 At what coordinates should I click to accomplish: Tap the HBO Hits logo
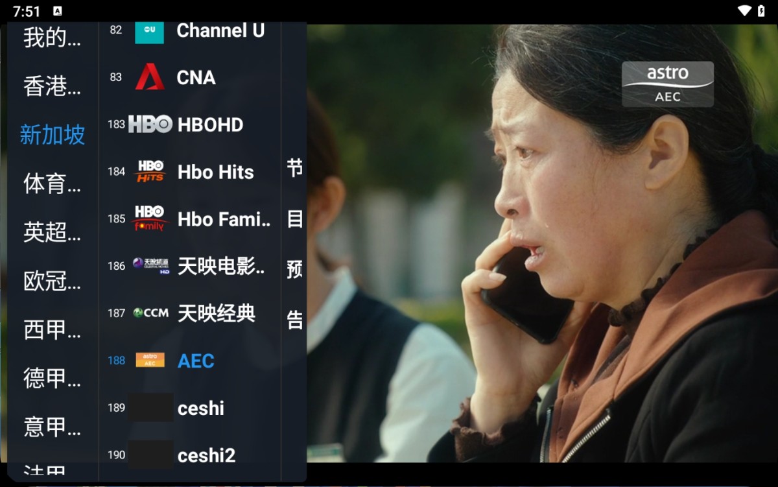(150, 172)
